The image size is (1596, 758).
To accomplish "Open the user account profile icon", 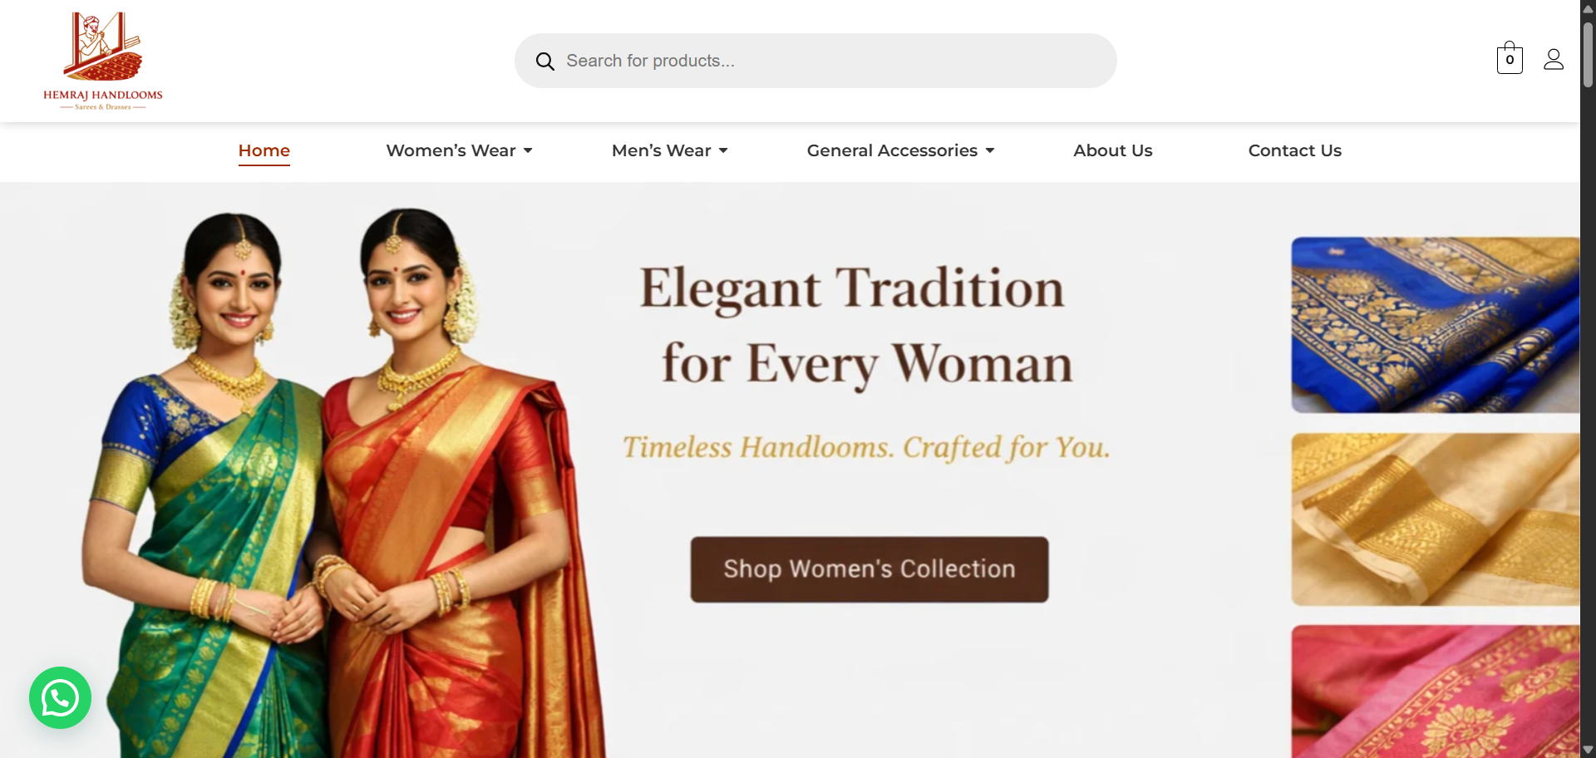I will (1554, 59).
